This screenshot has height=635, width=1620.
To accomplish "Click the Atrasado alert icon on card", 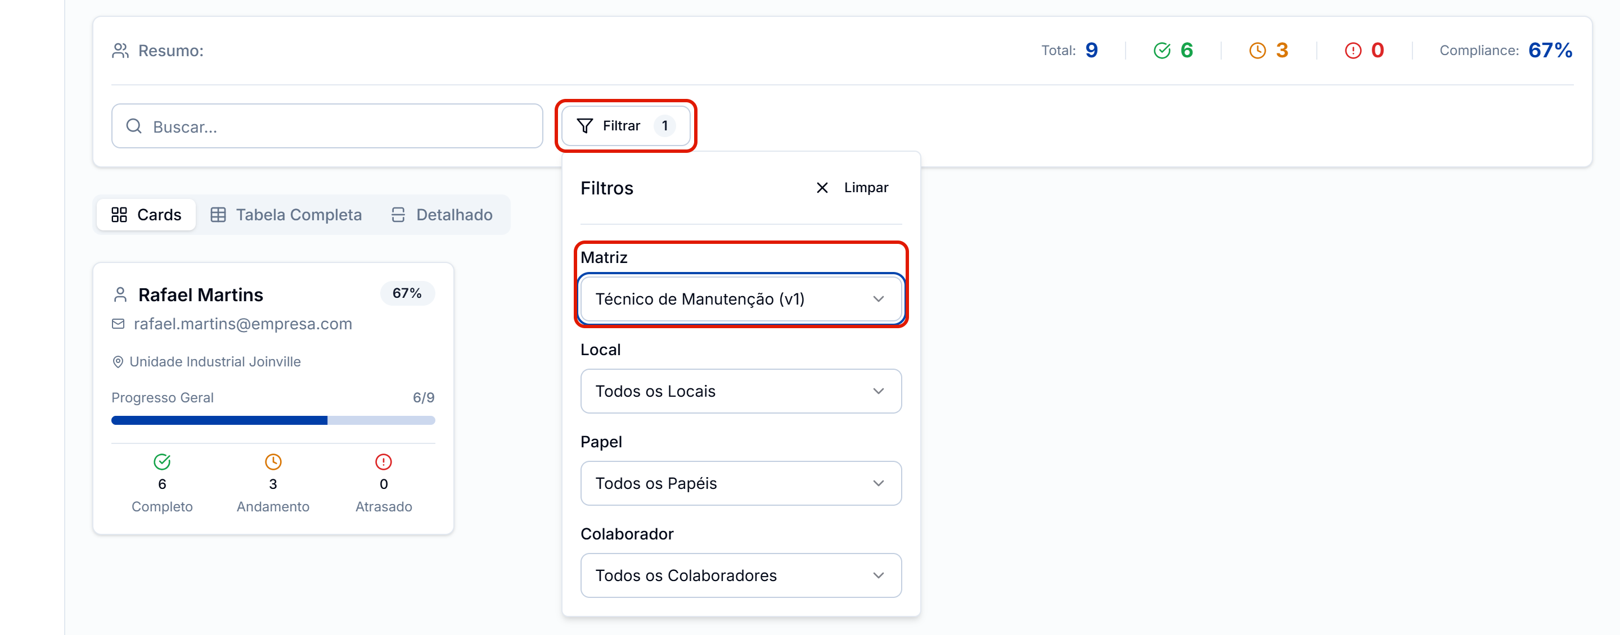I will (x=384, y=462).
